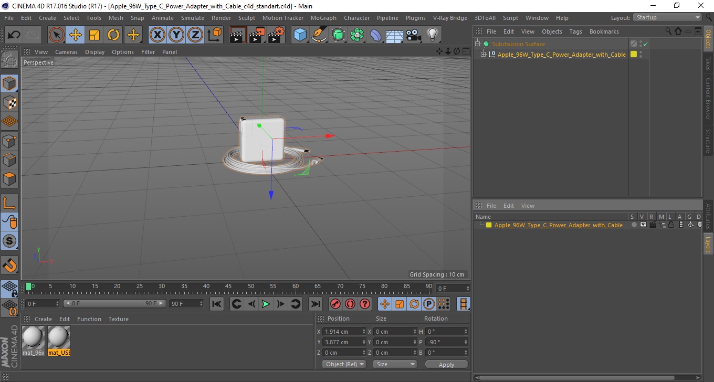Click frame 45 on the timeline ruler
This screenshot has width=714, height=382.
[250, 286]
